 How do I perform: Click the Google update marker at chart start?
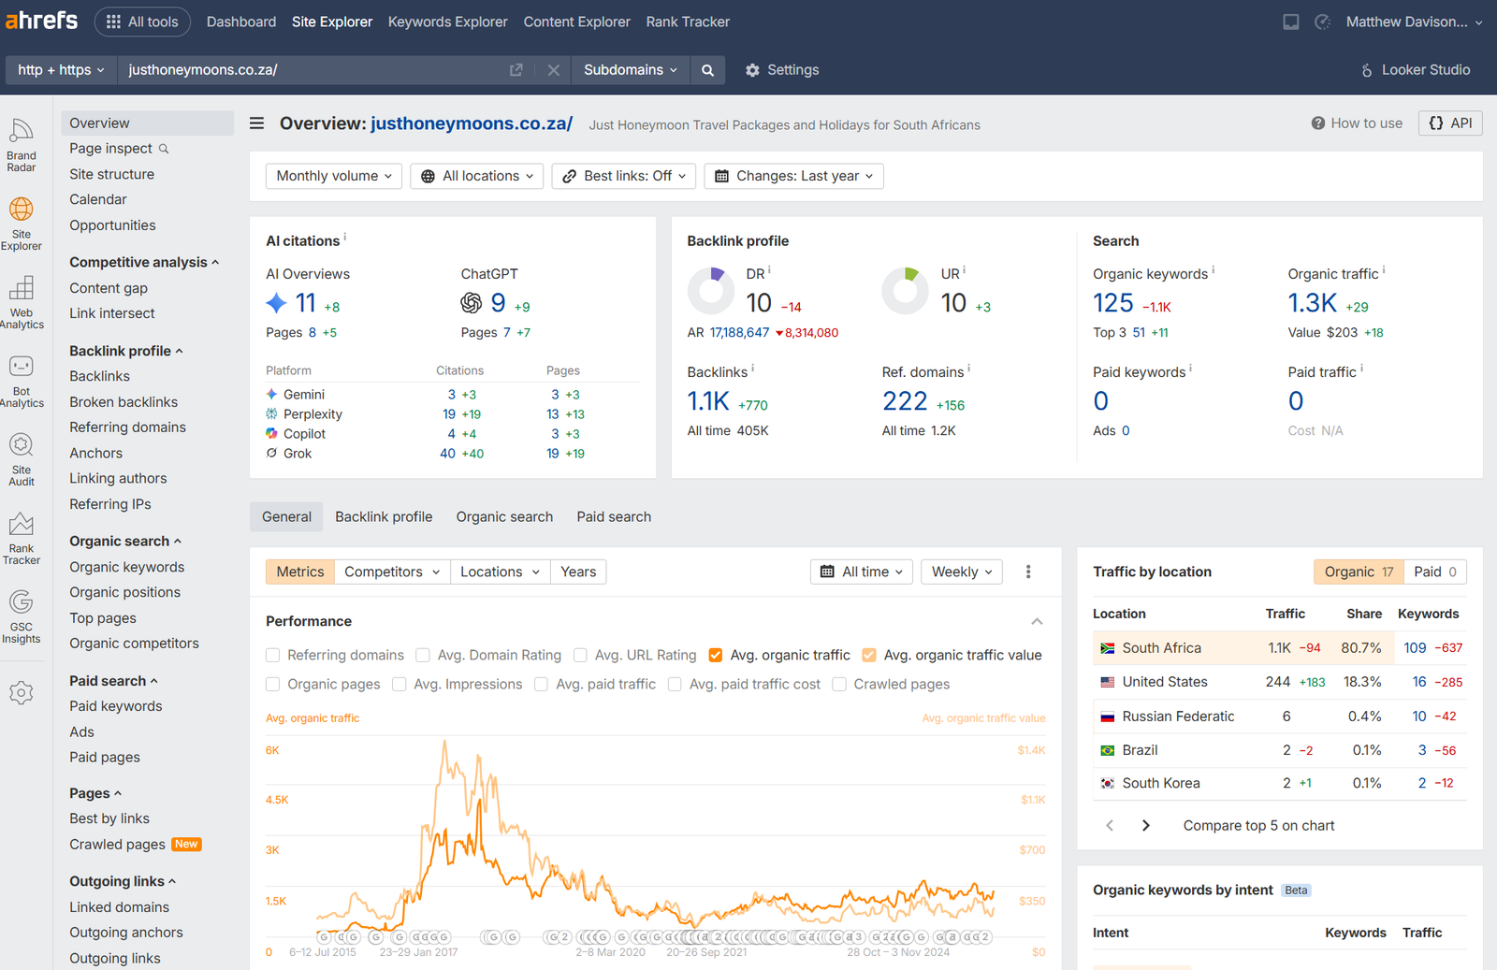324,937
